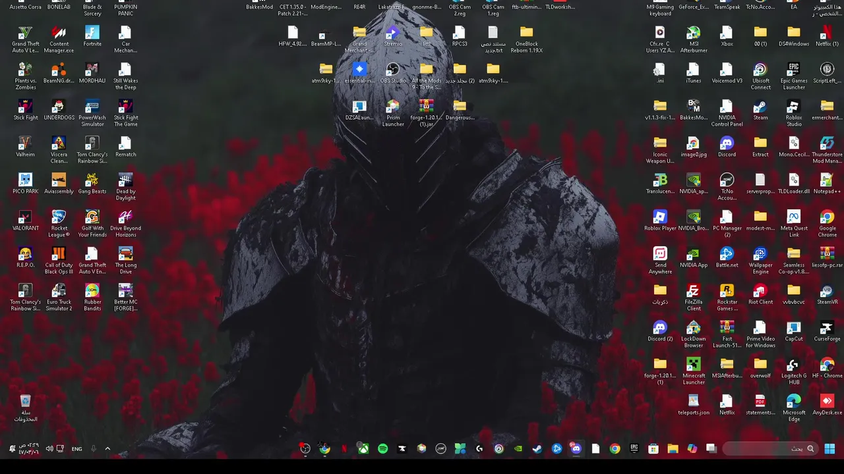
Task: Select the Wallpaper Engine icon
Action: [760, 261]
